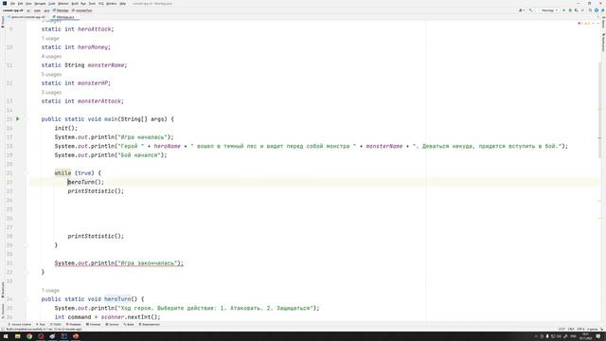606x341 pixels.
Task: Run with coverage toolbar icon
Action: [x=577, y=10]
